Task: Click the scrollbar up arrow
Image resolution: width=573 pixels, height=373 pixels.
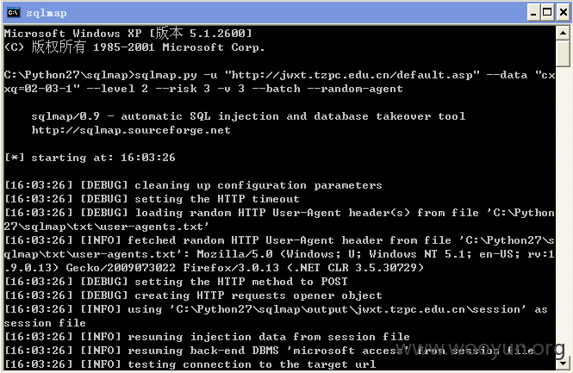Action: point(564,34)
